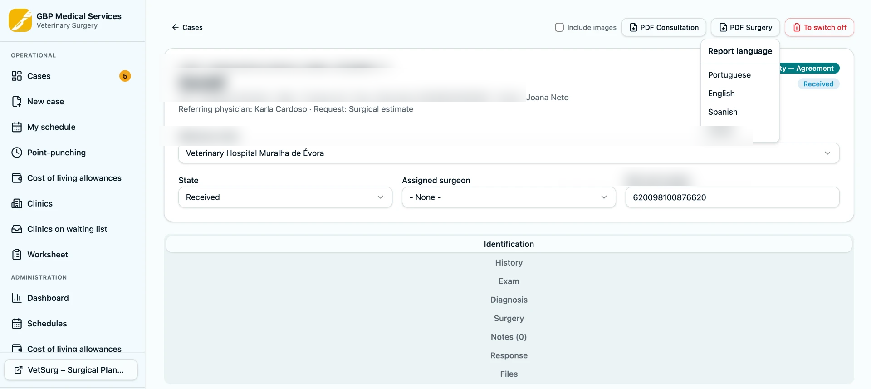This screenshot has width=871, height=389.
Task: Click the To switch off button
Action: tap(819, 27)
